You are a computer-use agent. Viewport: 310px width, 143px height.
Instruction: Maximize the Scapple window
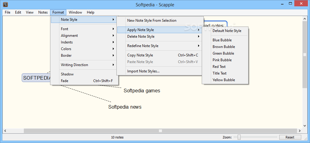(x=290, y=3)
